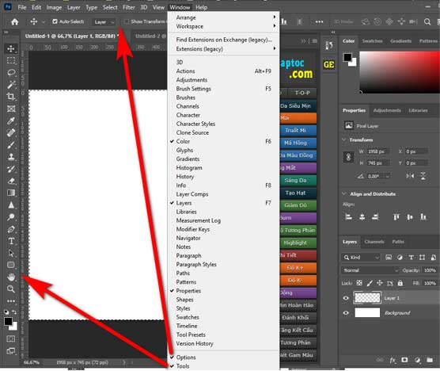
Task: Click the Add layer mask icon
Action: click(x=404, y=360)
